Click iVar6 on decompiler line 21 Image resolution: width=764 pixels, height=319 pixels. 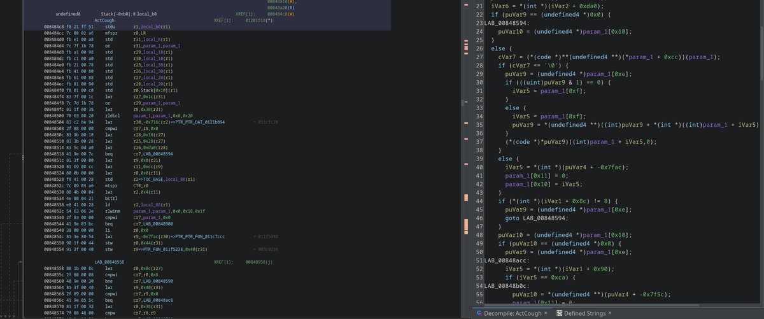point(500,5)
